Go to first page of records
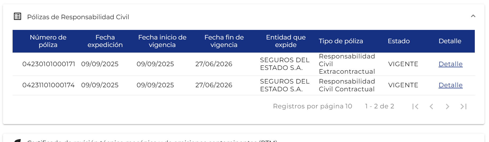489x142 pixels. tap(415, 106)
